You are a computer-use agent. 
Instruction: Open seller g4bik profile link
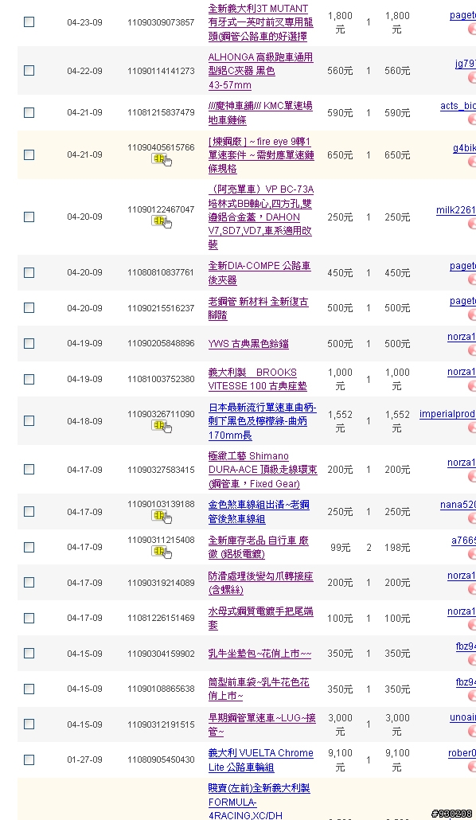pos(464,148)
